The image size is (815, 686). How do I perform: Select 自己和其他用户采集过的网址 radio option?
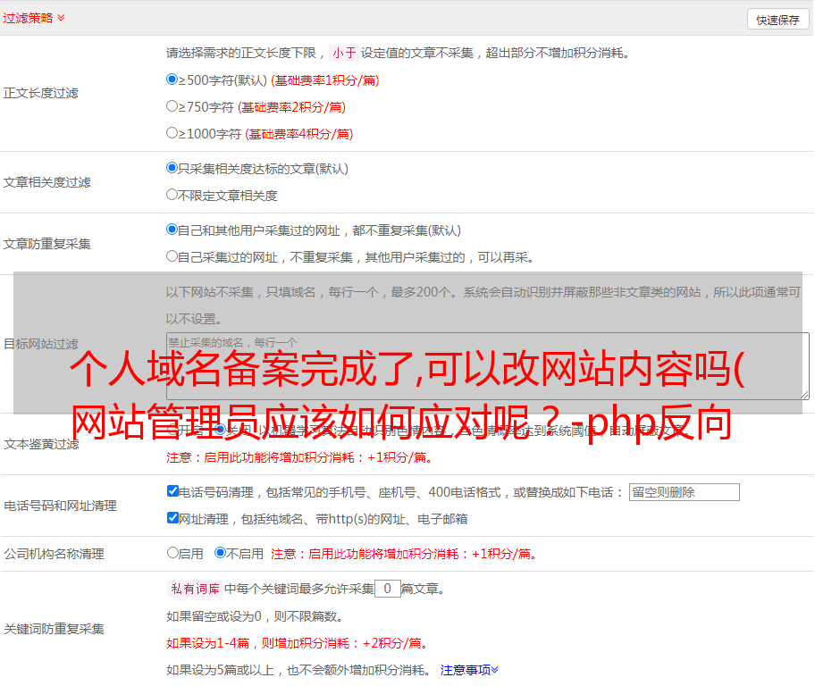tap(172, 230)
